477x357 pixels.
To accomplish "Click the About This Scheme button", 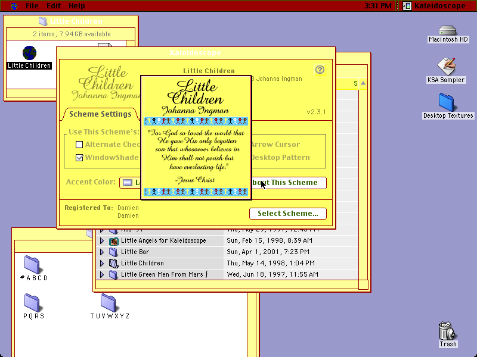I will pyautogui.click(x=289, y=183).
